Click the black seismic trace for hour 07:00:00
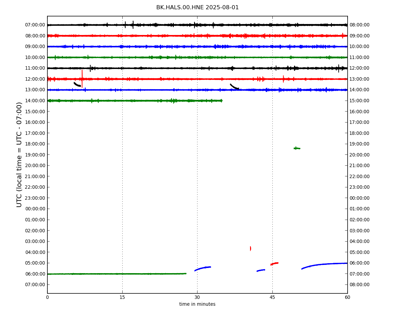This screenshot has width=395, height=326. click(197, 25)
